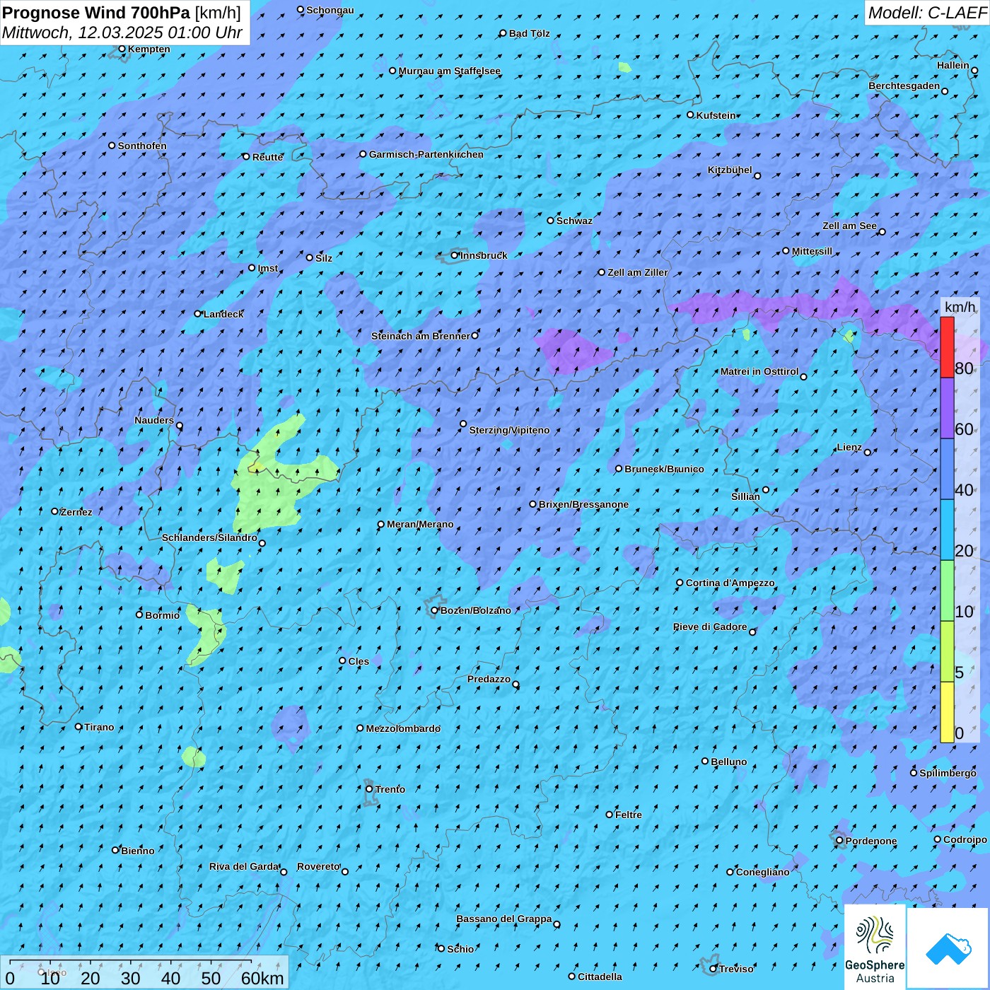Screen dimensions: 990x990
Task: Select the "Matrei in Osttirol" label
Action: pos(759,371)
